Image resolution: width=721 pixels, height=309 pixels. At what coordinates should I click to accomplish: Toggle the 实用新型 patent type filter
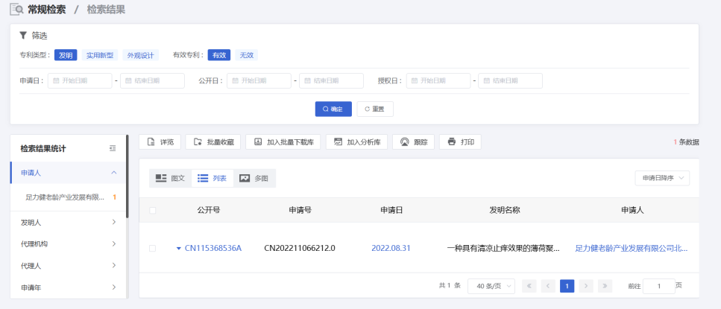[x=99, y=55]
